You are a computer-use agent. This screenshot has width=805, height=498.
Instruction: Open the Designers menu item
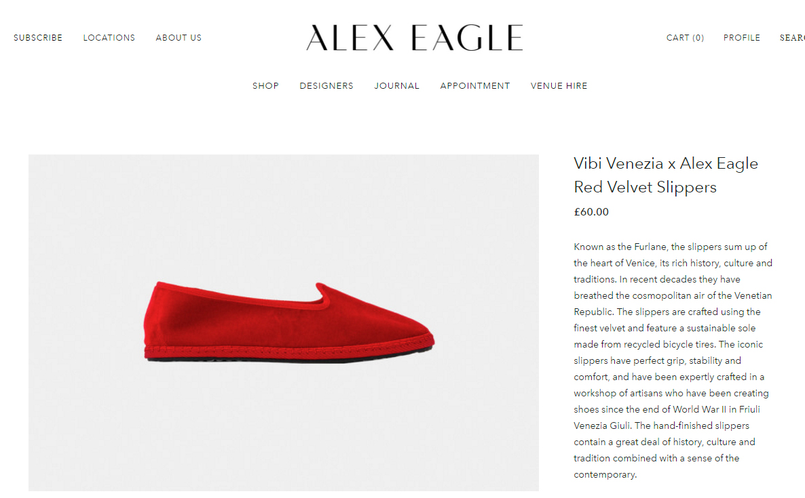click(x=326, y=86)
